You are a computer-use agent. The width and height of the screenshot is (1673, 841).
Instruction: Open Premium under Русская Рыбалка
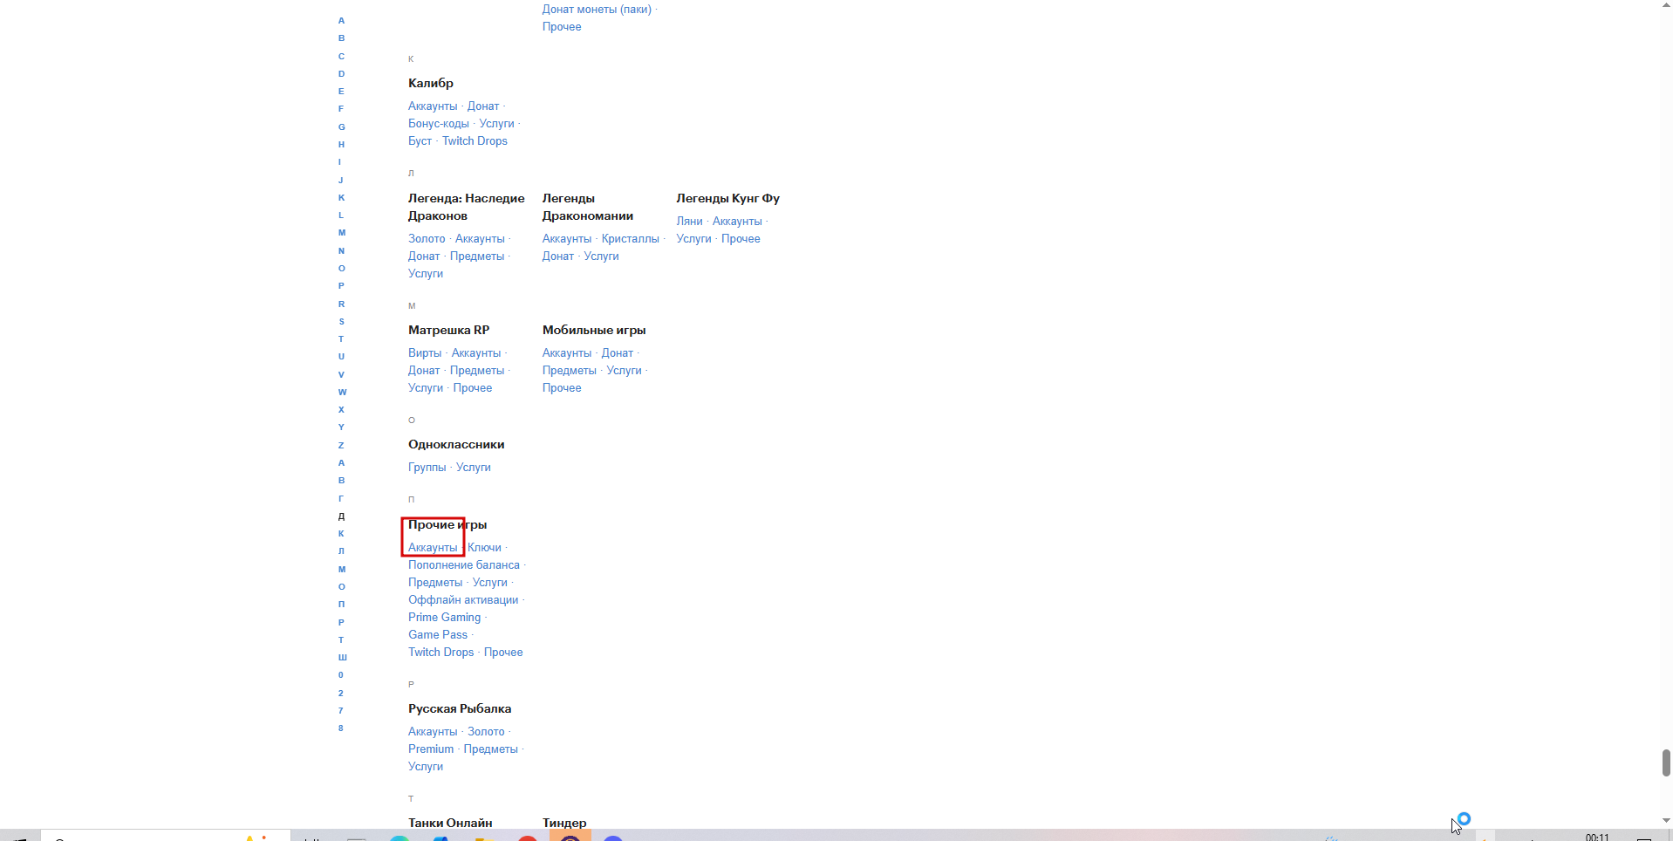pyautogui.click(x=431, y=749)
